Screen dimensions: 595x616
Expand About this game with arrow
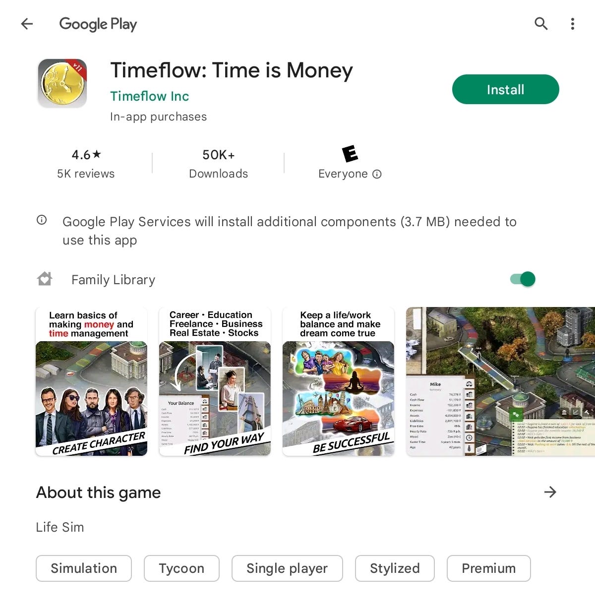[x=550, y=492]
